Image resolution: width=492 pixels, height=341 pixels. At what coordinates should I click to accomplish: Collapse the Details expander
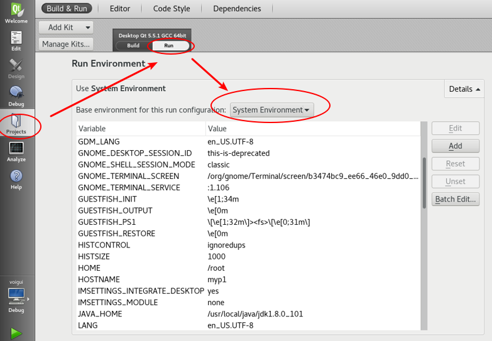464,89
